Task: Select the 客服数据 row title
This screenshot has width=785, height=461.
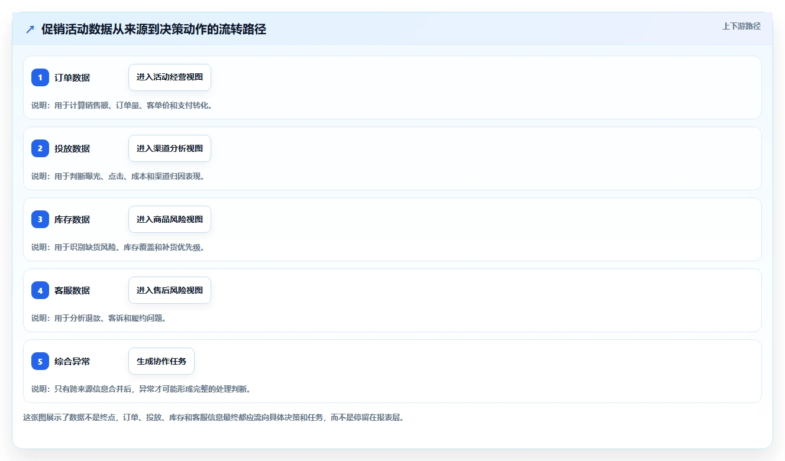Action: coord(72,290)
